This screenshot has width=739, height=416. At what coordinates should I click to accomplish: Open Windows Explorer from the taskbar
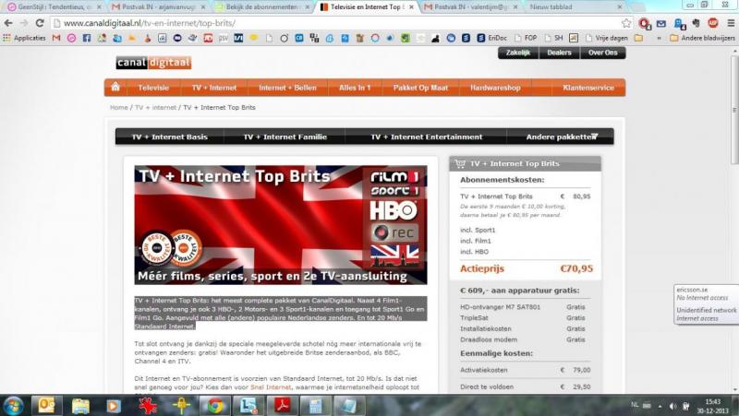80,405
